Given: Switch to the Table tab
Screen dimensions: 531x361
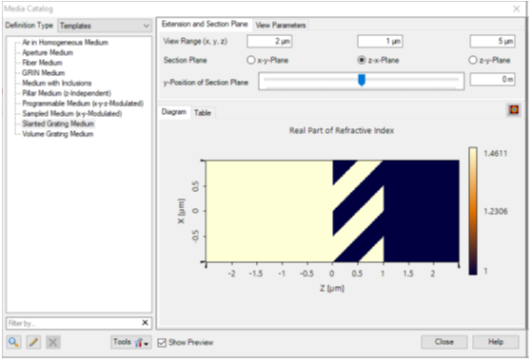Looking at the screenshot, I should (x=203, y=112).
